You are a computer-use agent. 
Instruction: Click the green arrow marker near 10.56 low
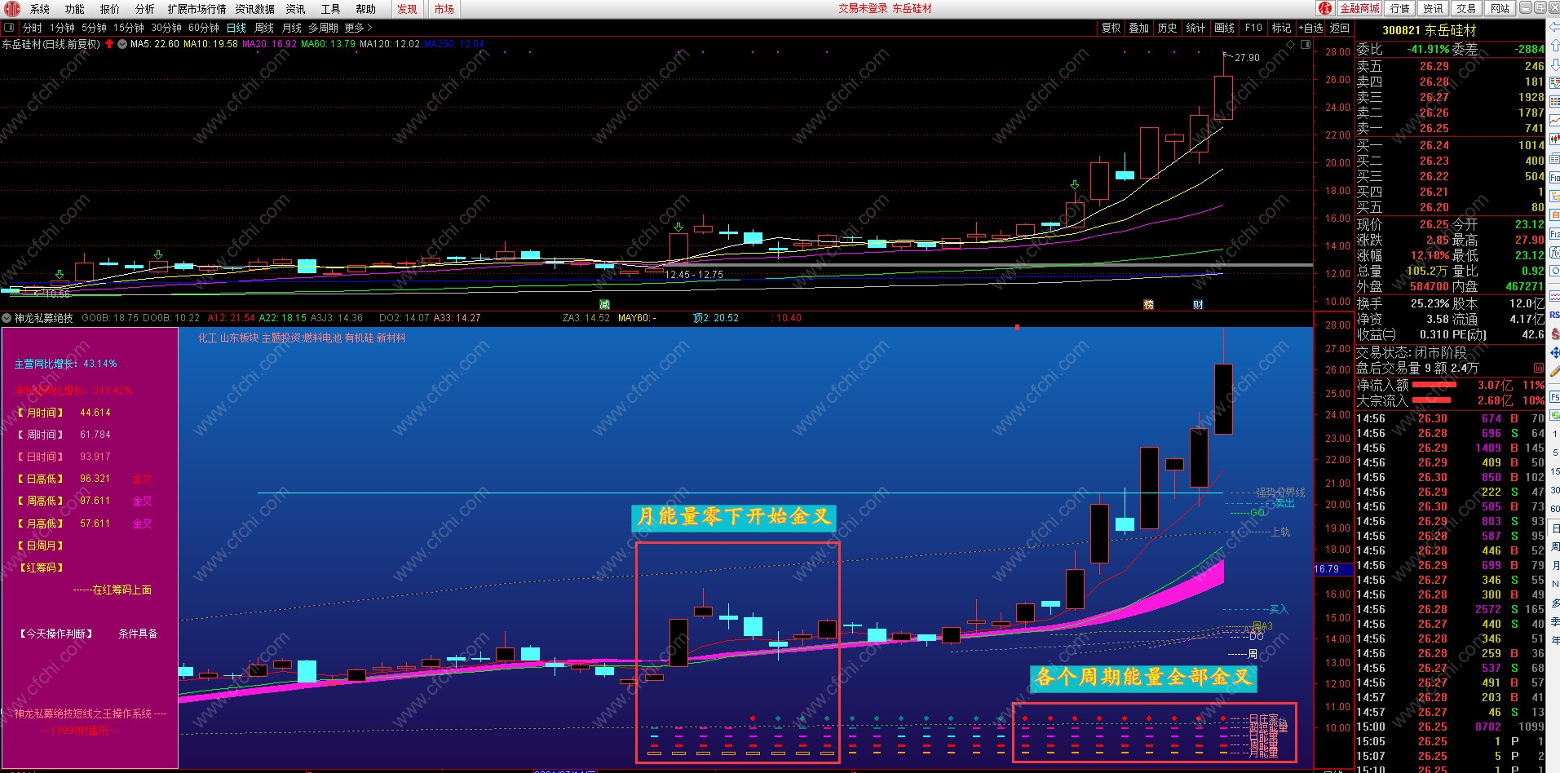[59, 275]
